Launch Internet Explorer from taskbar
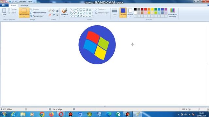 (13, 114)
